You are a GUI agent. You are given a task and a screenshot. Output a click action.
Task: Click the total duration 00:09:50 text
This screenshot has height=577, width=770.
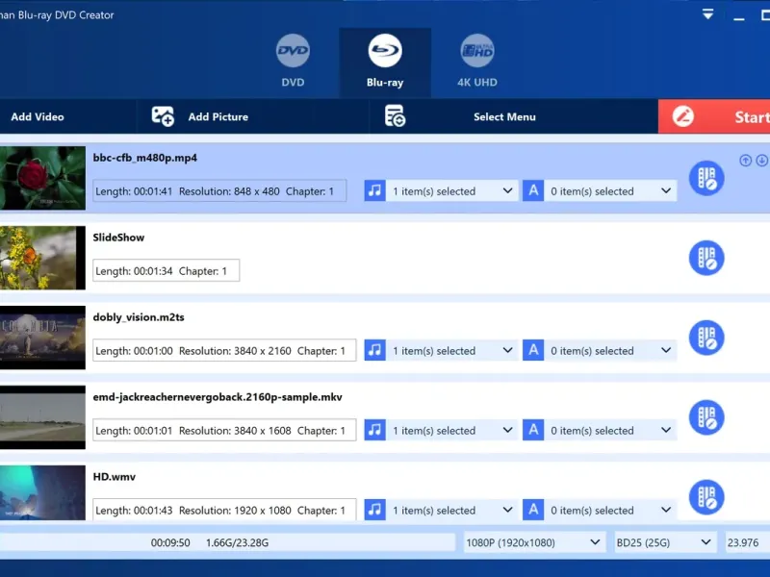coord(170,542)
